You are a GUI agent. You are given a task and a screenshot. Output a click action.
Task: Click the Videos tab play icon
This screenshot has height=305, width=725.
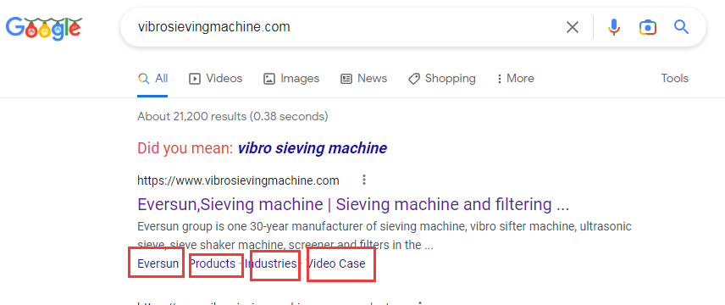click(x=195, y=79)
